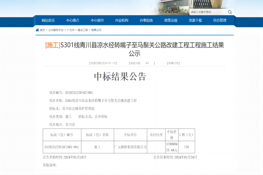Go to the 中心领导 page
The width and height of the screenshot is (263, 175).
[x=97, y=20]
